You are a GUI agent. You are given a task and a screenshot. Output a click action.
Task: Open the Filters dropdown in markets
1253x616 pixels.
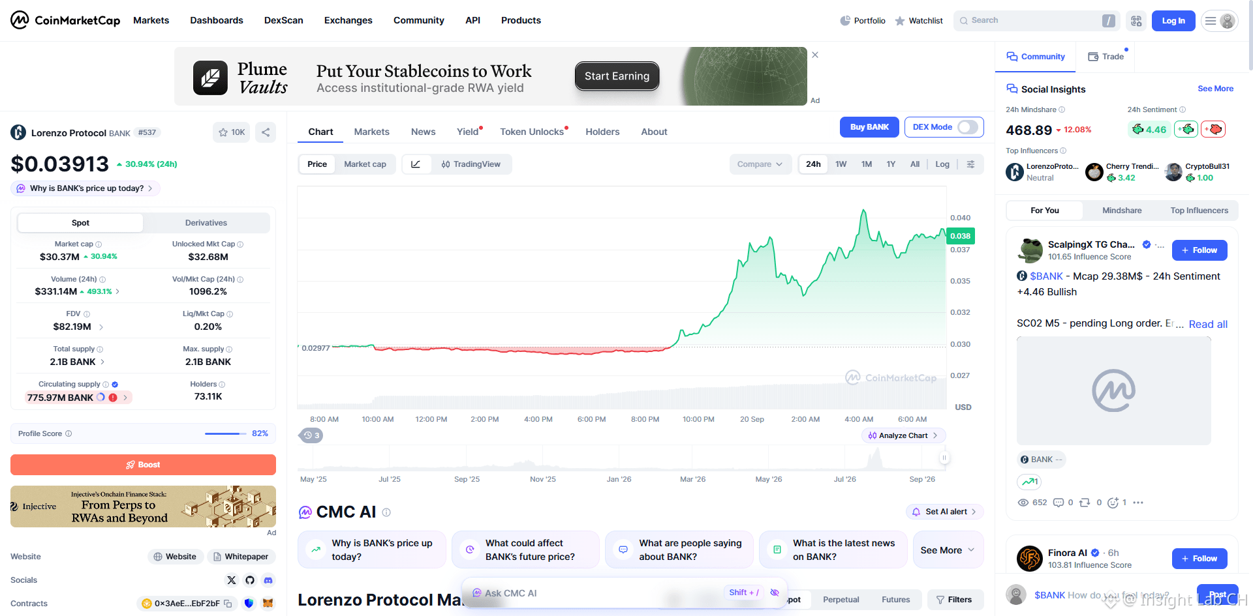954,600
